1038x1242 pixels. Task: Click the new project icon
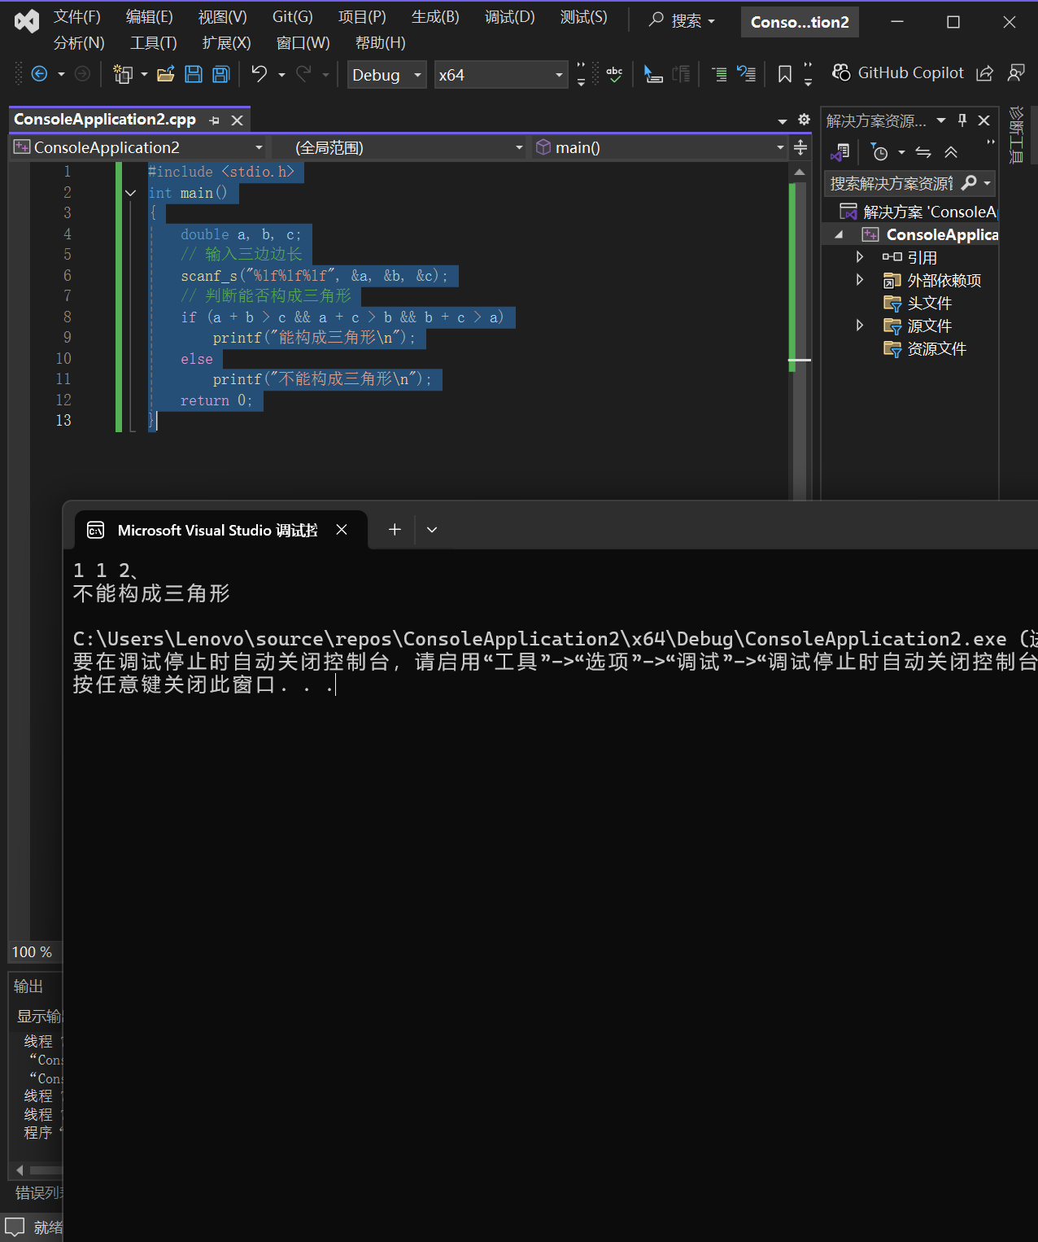123,74
